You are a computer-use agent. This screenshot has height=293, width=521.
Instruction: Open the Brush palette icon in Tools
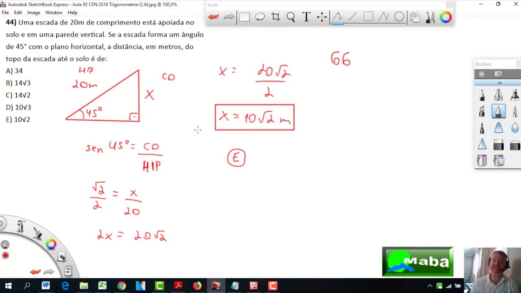(x=430, y=17)
